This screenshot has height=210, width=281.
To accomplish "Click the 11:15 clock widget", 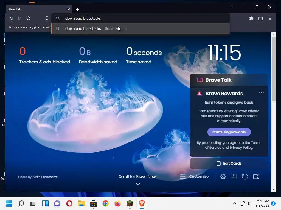I will point(224,52).
